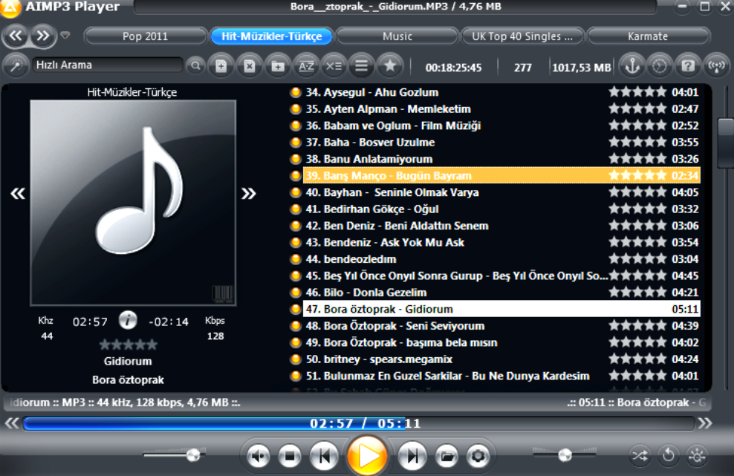The image size is (734, 476).
Task: Sort the playlist with the A-Z icon
Action: [306, 66]
